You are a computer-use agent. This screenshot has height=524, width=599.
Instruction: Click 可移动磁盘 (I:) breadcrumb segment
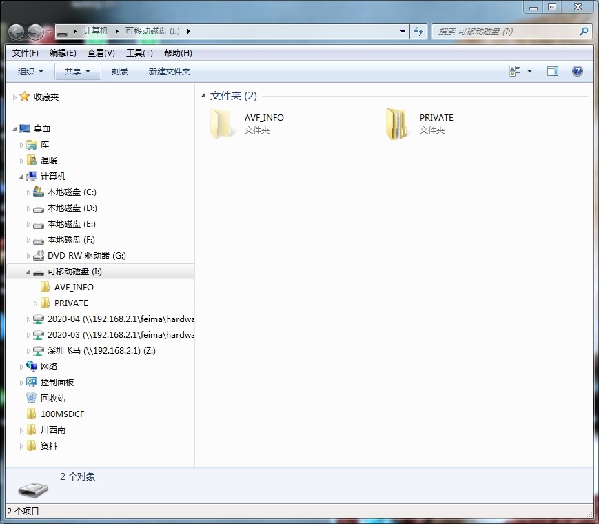(x=152, y=31)
